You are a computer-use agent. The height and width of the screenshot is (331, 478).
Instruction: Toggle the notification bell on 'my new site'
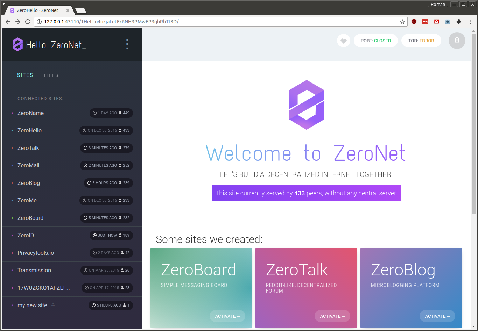tap(52, 305)
